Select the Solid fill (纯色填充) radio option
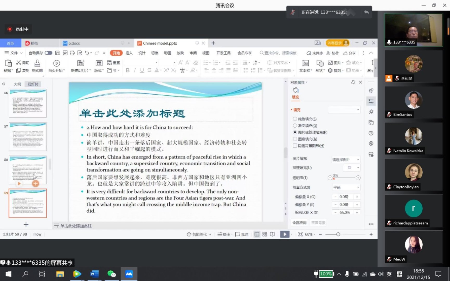Viewport: 450px width, 281px height. 295,119
